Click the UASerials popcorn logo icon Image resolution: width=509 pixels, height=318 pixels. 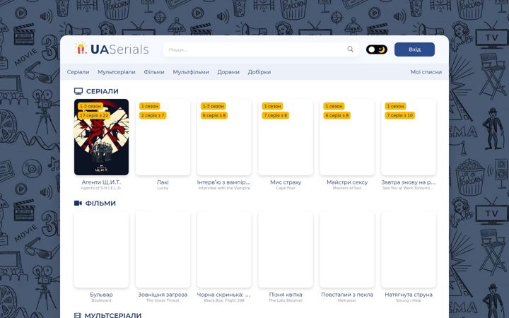point(81,49)
